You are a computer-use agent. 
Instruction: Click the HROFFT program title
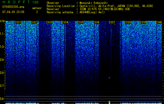point(16,2)
